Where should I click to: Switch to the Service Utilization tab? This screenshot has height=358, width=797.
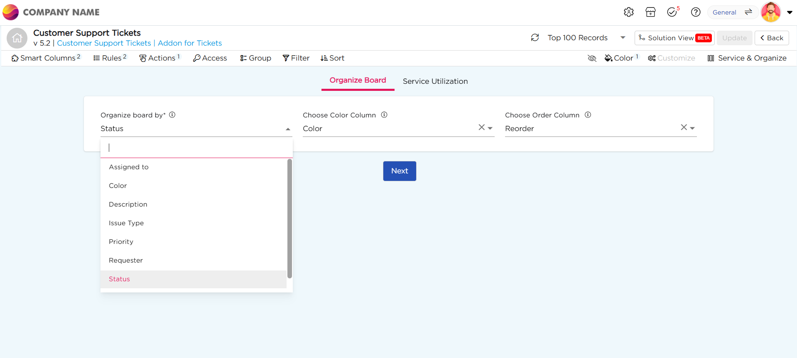pos(435,81)
